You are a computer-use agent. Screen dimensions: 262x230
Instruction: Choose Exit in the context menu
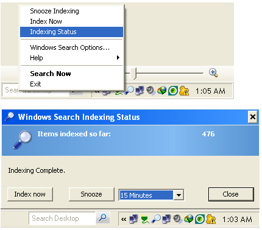[71, 84]
